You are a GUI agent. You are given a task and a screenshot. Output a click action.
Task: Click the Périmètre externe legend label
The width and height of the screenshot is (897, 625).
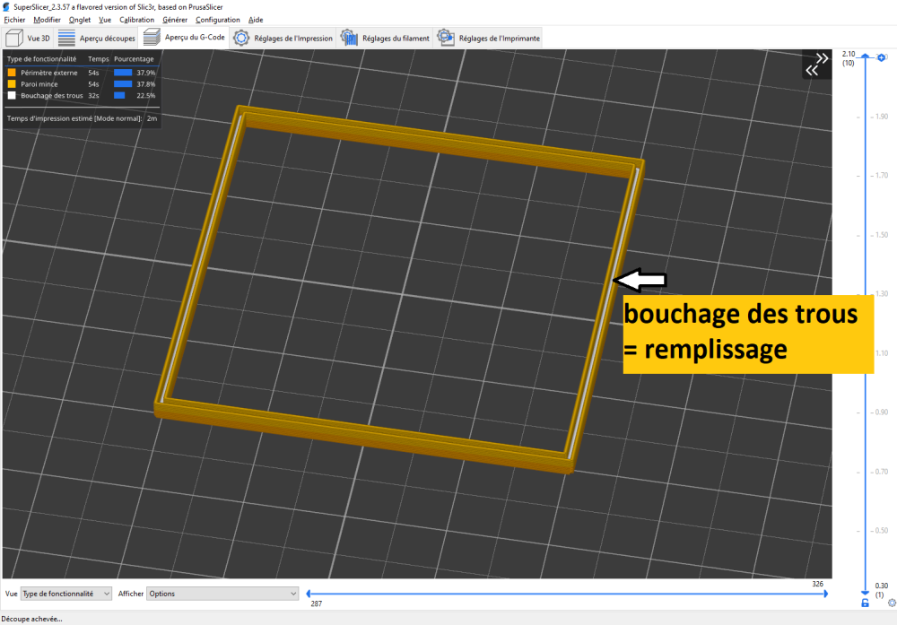(x=49, y=73)
